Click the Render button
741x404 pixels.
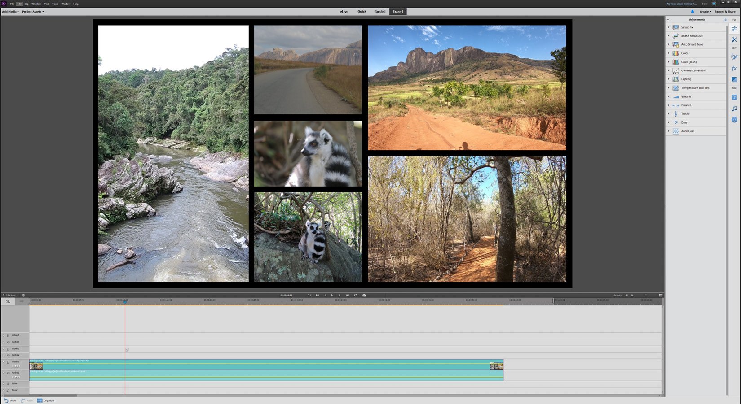pos(617,295)
